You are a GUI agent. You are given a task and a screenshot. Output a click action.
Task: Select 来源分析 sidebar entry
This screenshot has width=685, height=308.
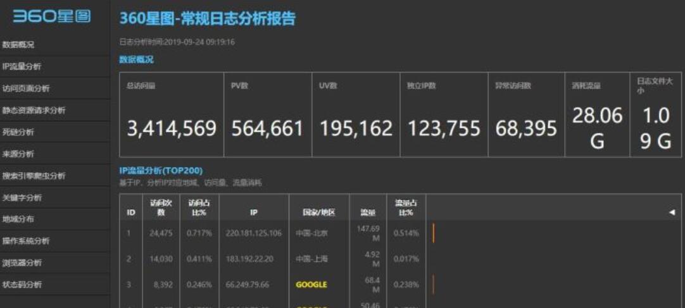pos(18,154)
